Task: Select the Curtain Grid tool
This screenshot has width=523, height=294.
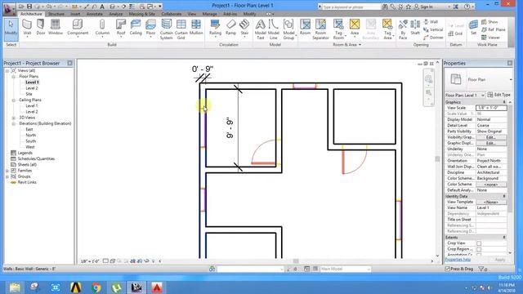Action: tap(181, 29)
